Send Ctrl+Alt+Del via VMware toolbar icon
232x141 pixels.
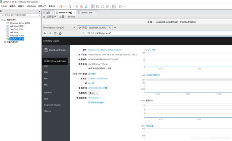coord(70,6)
